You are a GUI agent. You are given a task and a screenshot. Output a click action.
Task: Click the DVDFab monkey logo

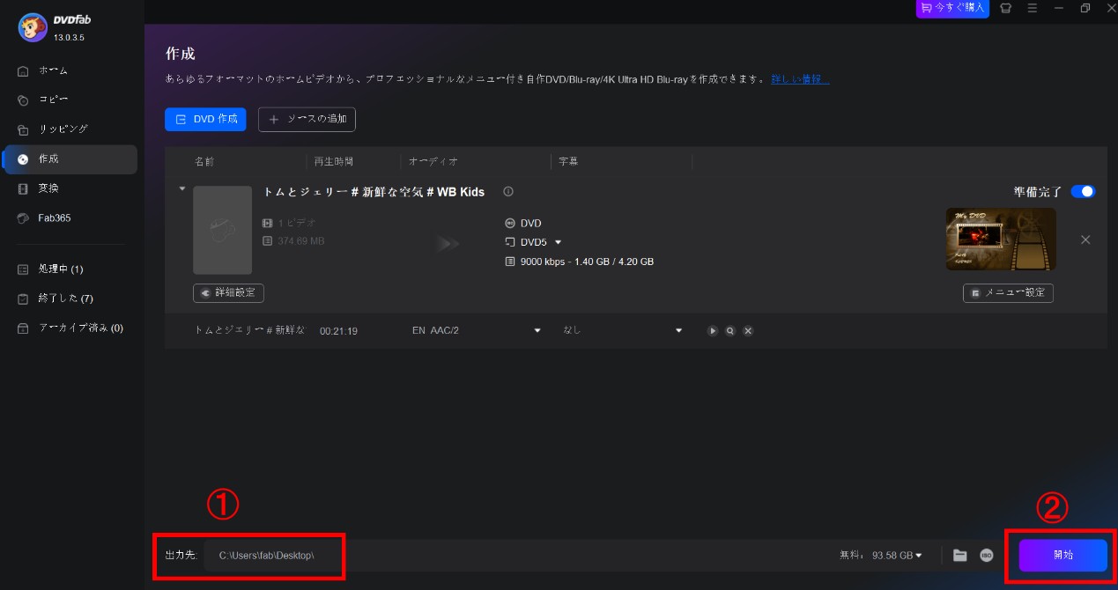[33, 27]
